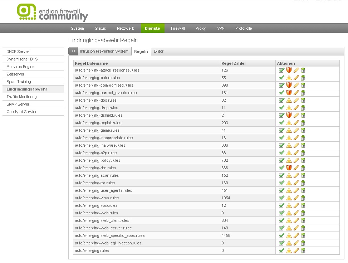The width and height of the screenshot is (348, 263).
Task: Click the warning triangle for emerging-botcc.rules
Action: click(x=289, y=78)
